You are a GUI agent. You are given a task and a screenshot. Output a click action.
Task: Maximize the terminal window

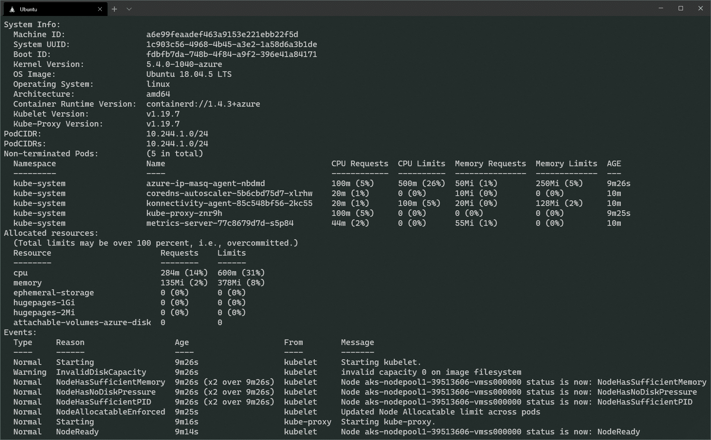(x=681, y=9)
